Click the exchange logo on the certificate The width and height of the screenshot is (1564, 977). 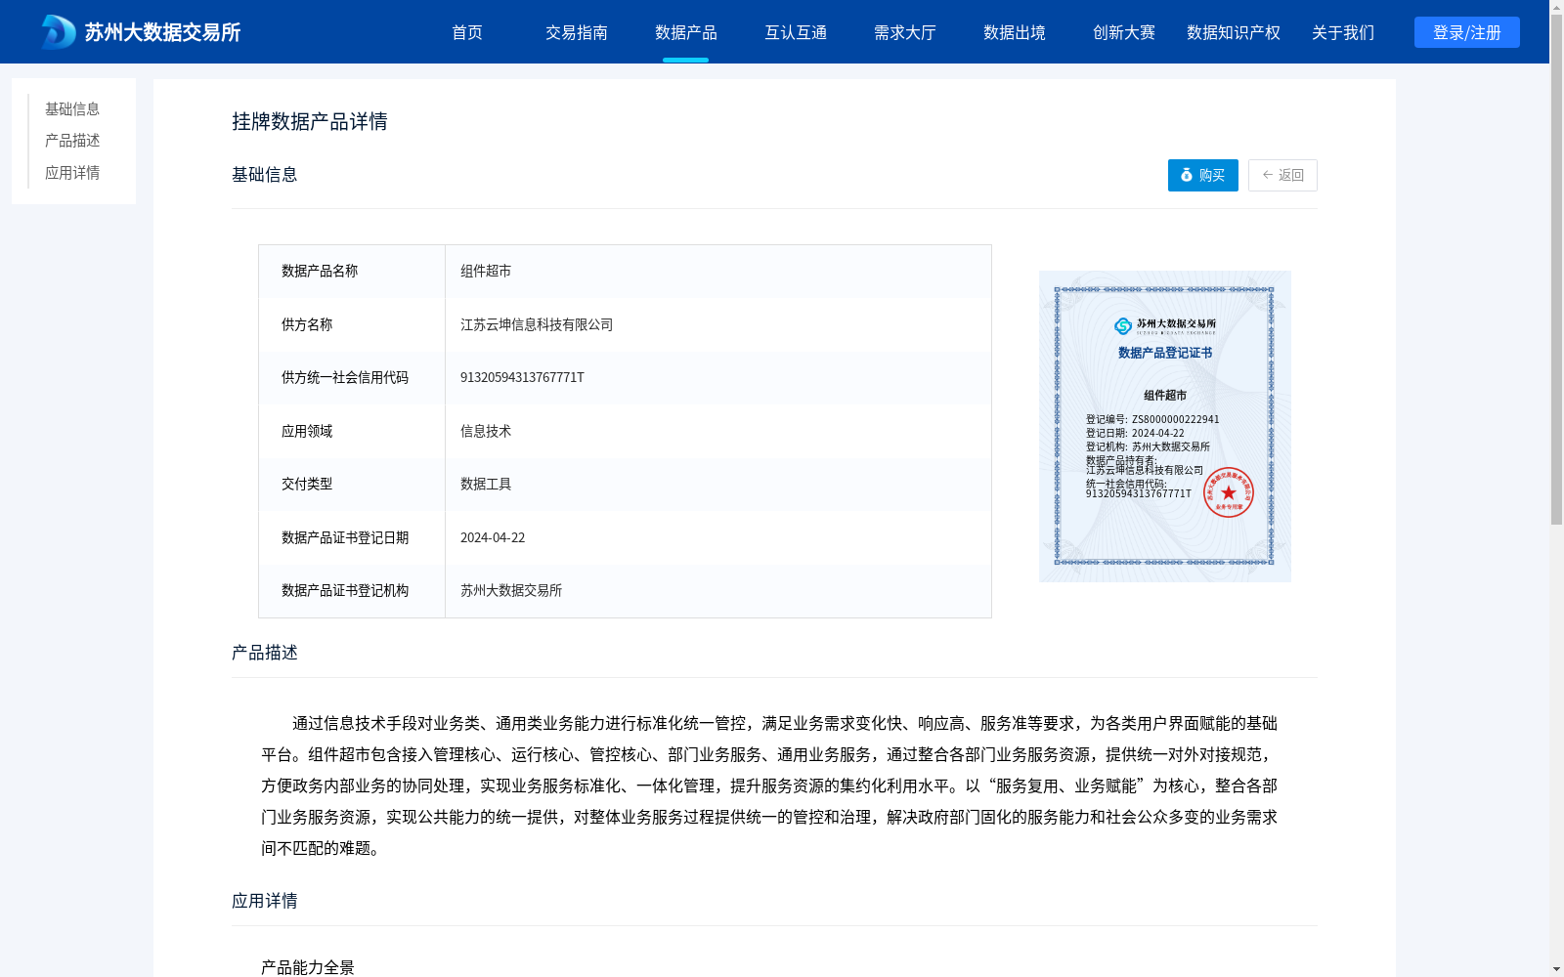point(1165,324)
